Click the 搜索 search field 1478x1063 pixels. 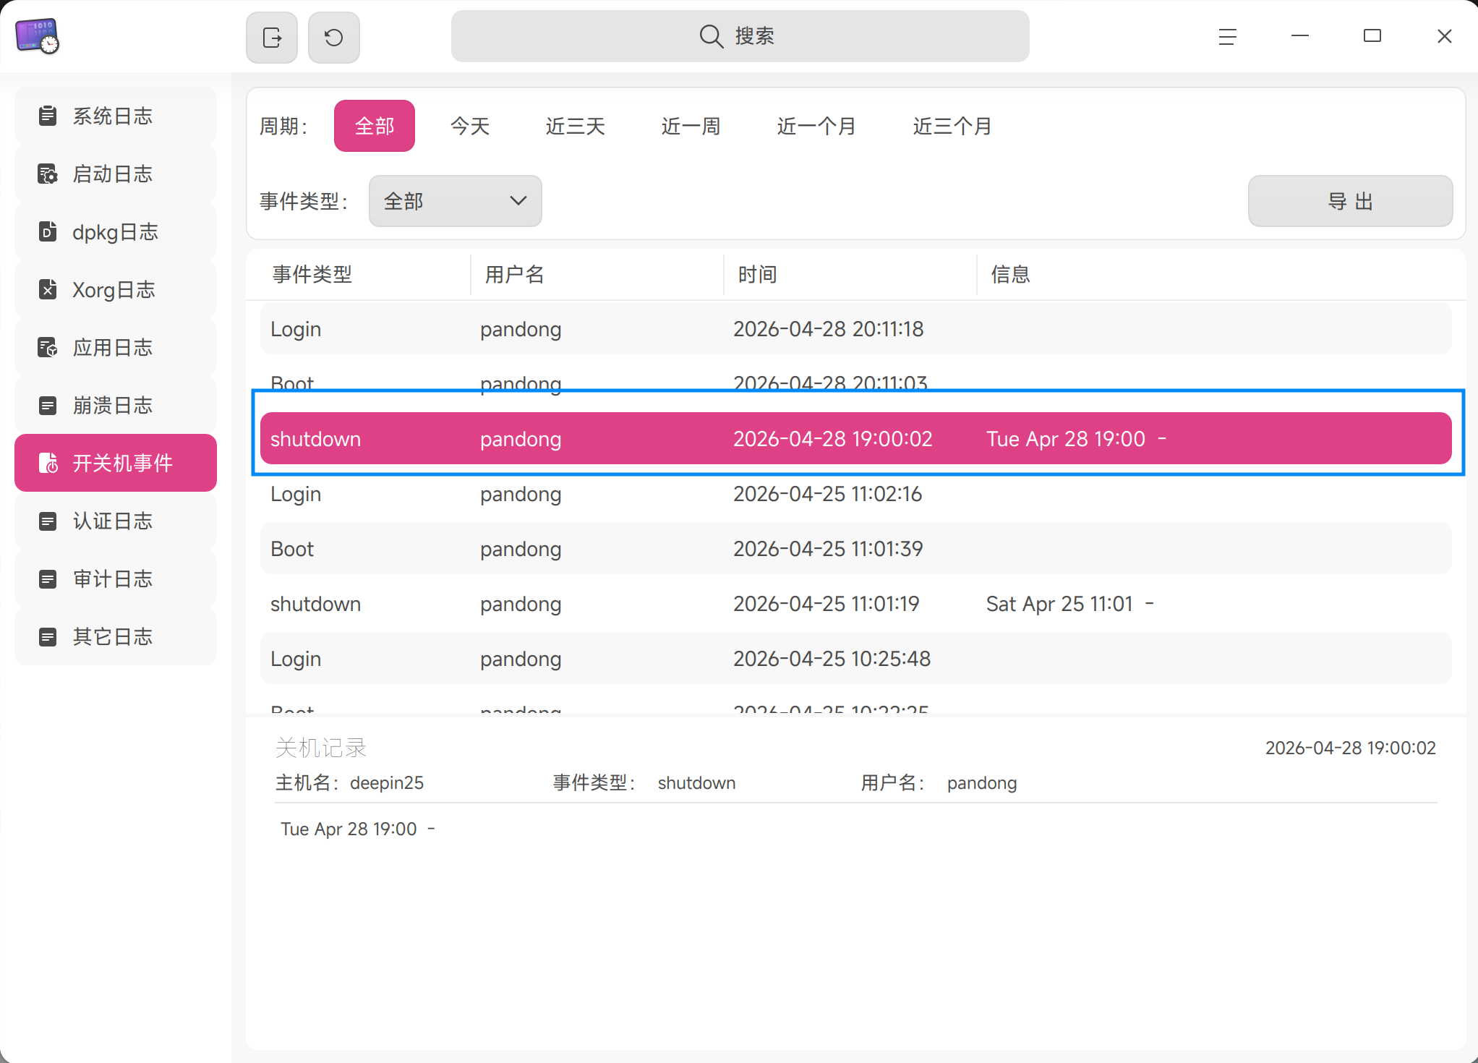point(739,36)
